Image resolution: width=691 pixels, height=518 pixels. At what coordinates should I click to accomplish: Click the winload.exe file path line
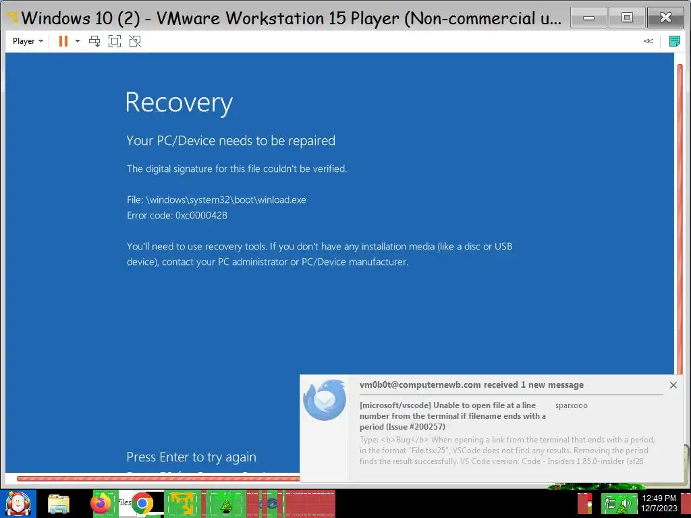tap(217, 200)
